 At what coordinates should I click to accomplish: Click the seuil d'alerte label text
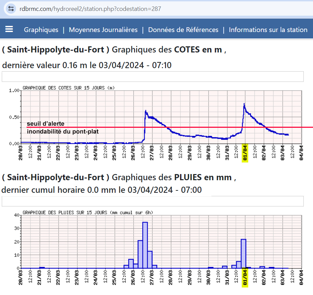point(45,124)
